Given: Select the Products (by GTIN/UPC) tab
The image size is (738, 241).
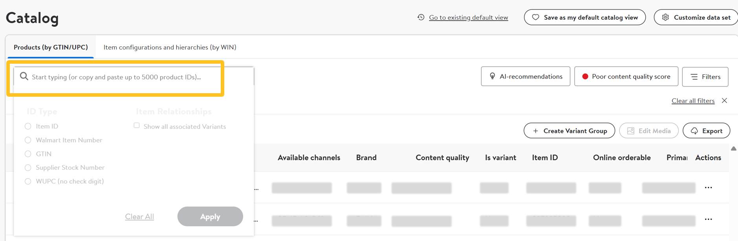Looking at the screenshot, I should pos(51,47).
